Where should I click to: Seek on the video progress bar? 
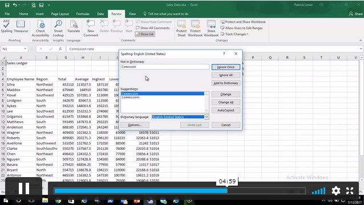pyautogui.click(x=180, y=191)
